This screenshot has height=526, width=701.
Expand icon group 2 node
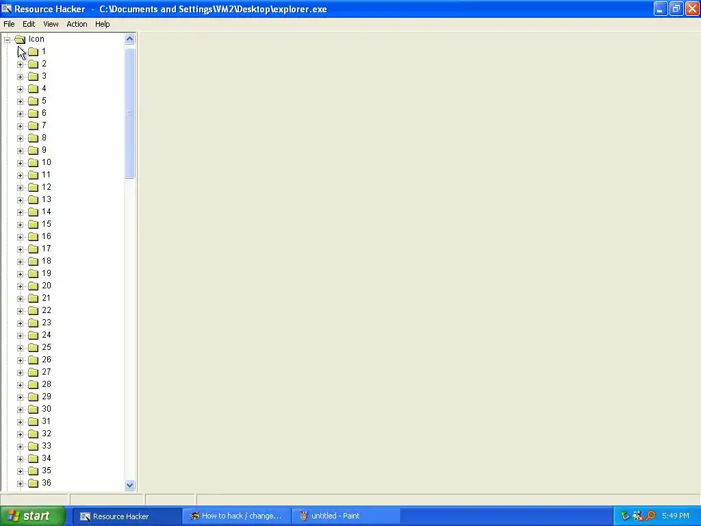coord(20,64)
